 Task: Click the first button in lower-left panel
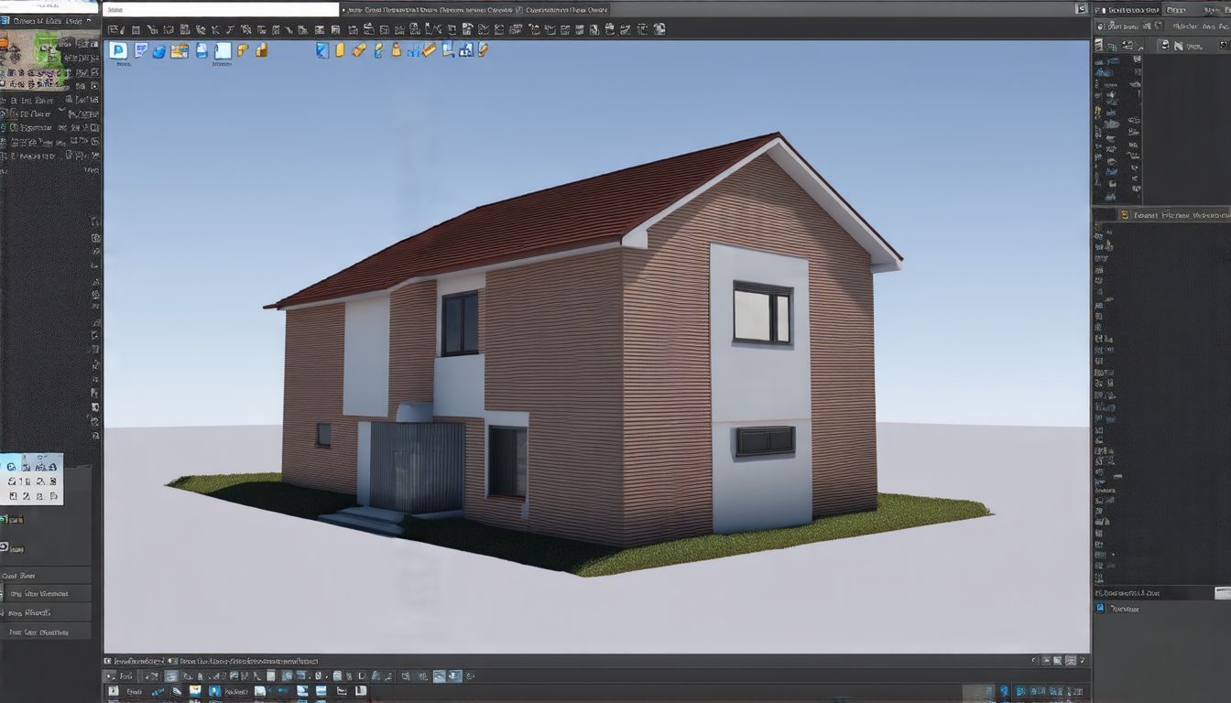[x=46, y=594]
